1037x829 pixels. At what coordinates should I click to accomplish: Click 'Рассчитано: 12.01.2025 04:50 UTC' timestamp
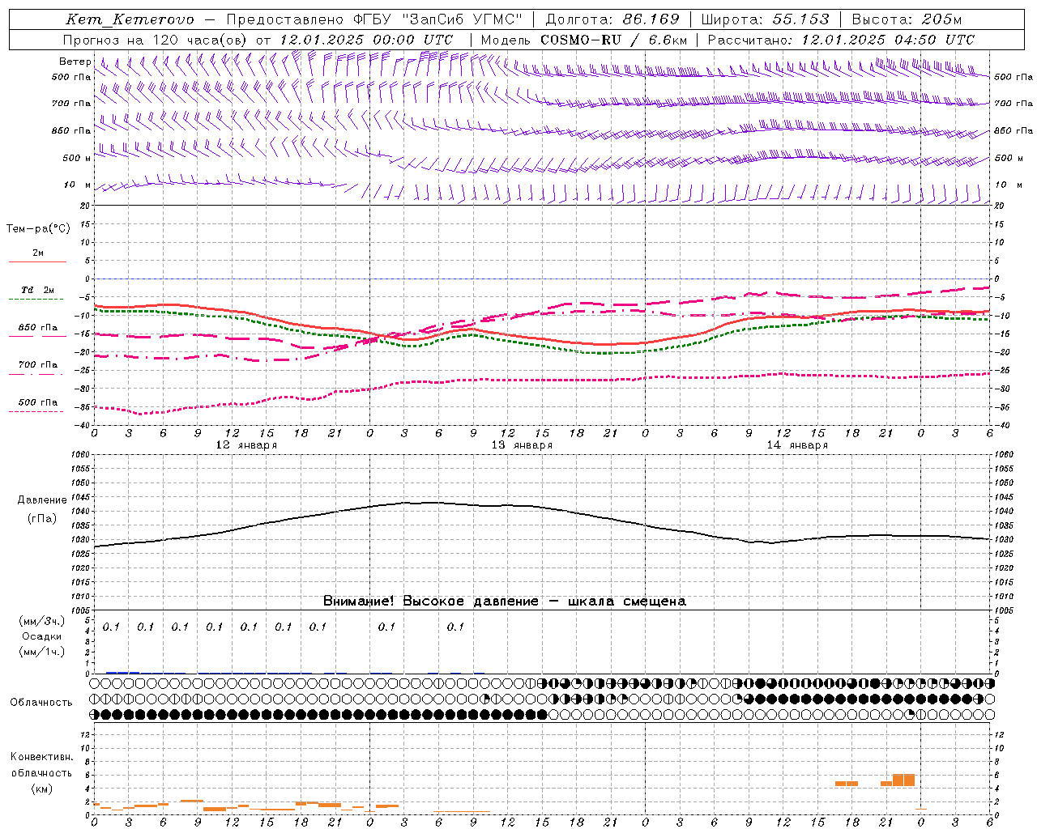(x=841, y=40)
